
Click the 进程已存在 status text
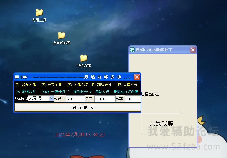pos(150,94)
